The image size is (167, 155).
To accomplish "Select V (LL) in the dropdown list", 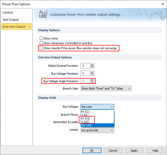I will [85, 115].
